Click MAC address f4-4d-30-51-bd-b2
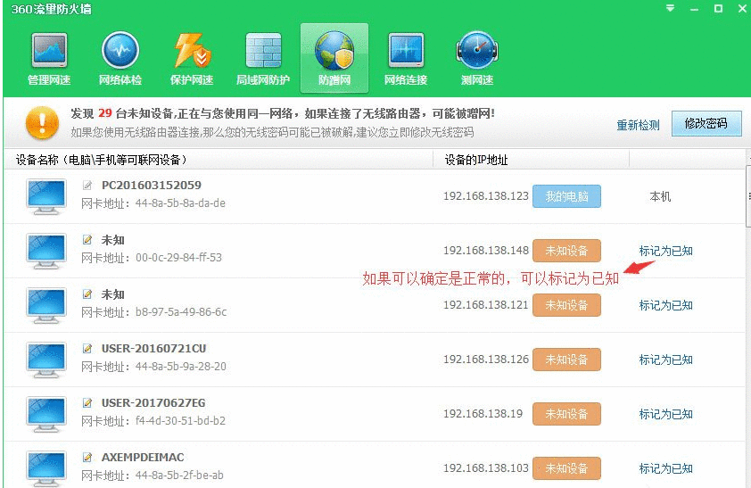The width and height of the screenshot is (751, 488). coord(180,421)
